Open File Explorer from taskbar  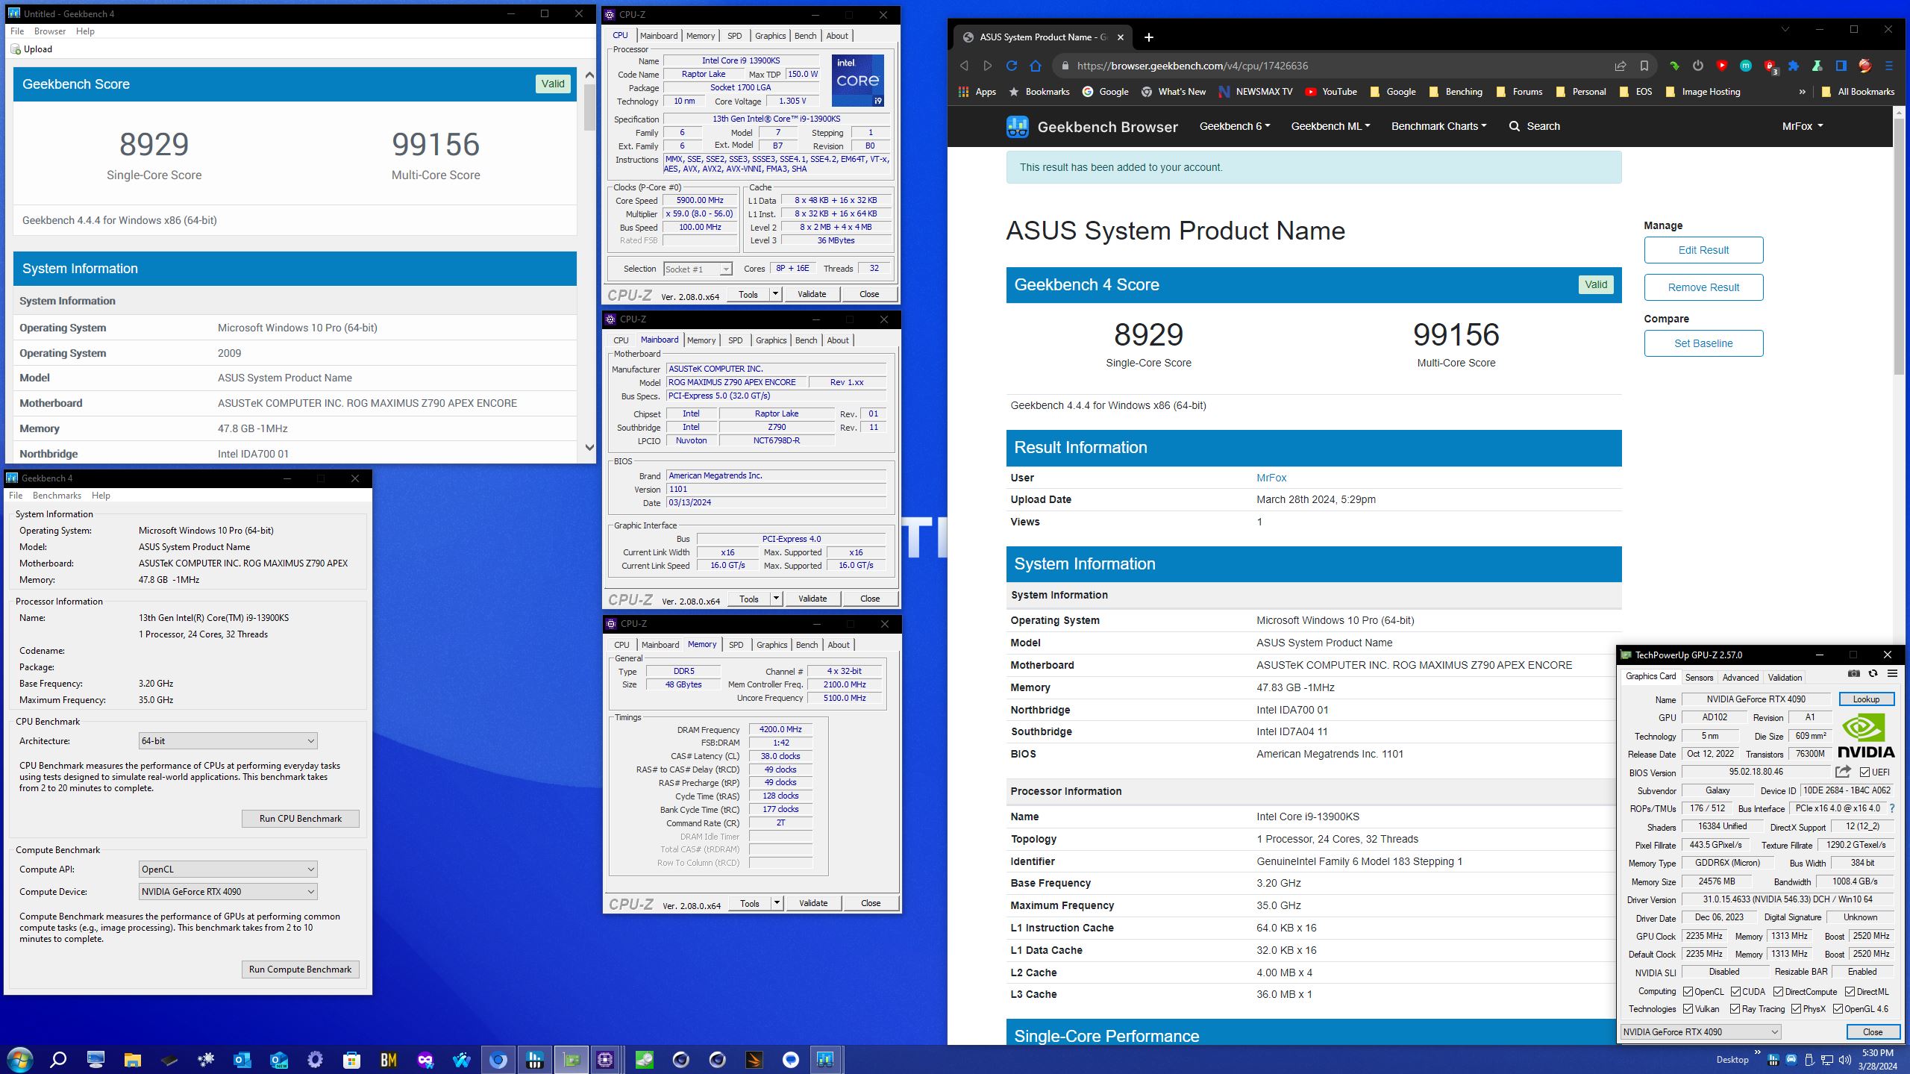132,1059
